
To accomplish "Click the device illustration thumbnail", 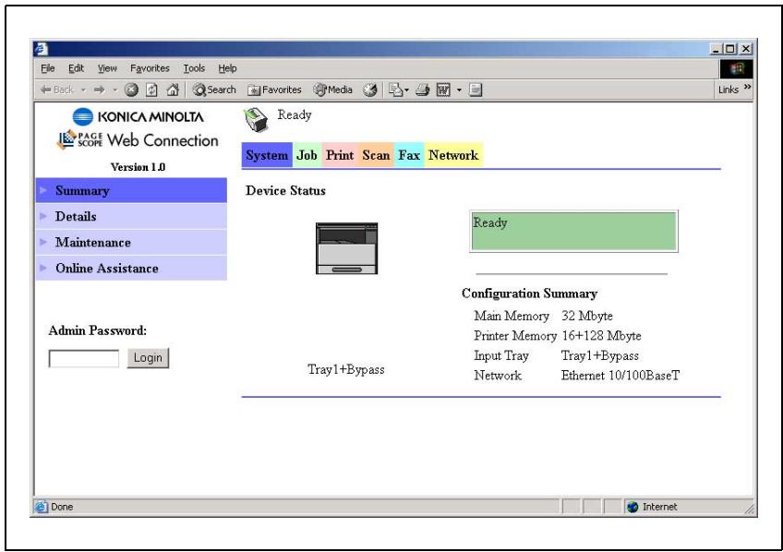I will click(x=346, y=248).
